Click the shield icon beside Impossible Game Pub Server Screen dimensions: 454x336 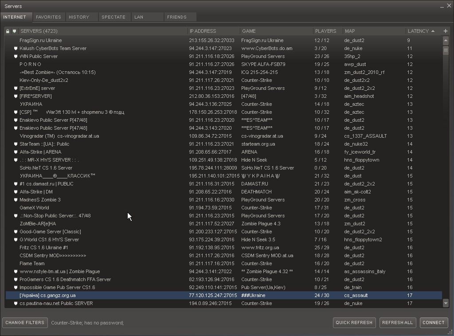point(16,287)
